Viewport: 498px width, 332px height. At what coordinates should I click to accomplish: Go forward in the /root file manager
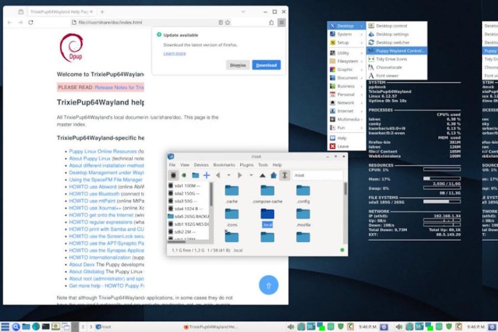[x=240, y=175]
